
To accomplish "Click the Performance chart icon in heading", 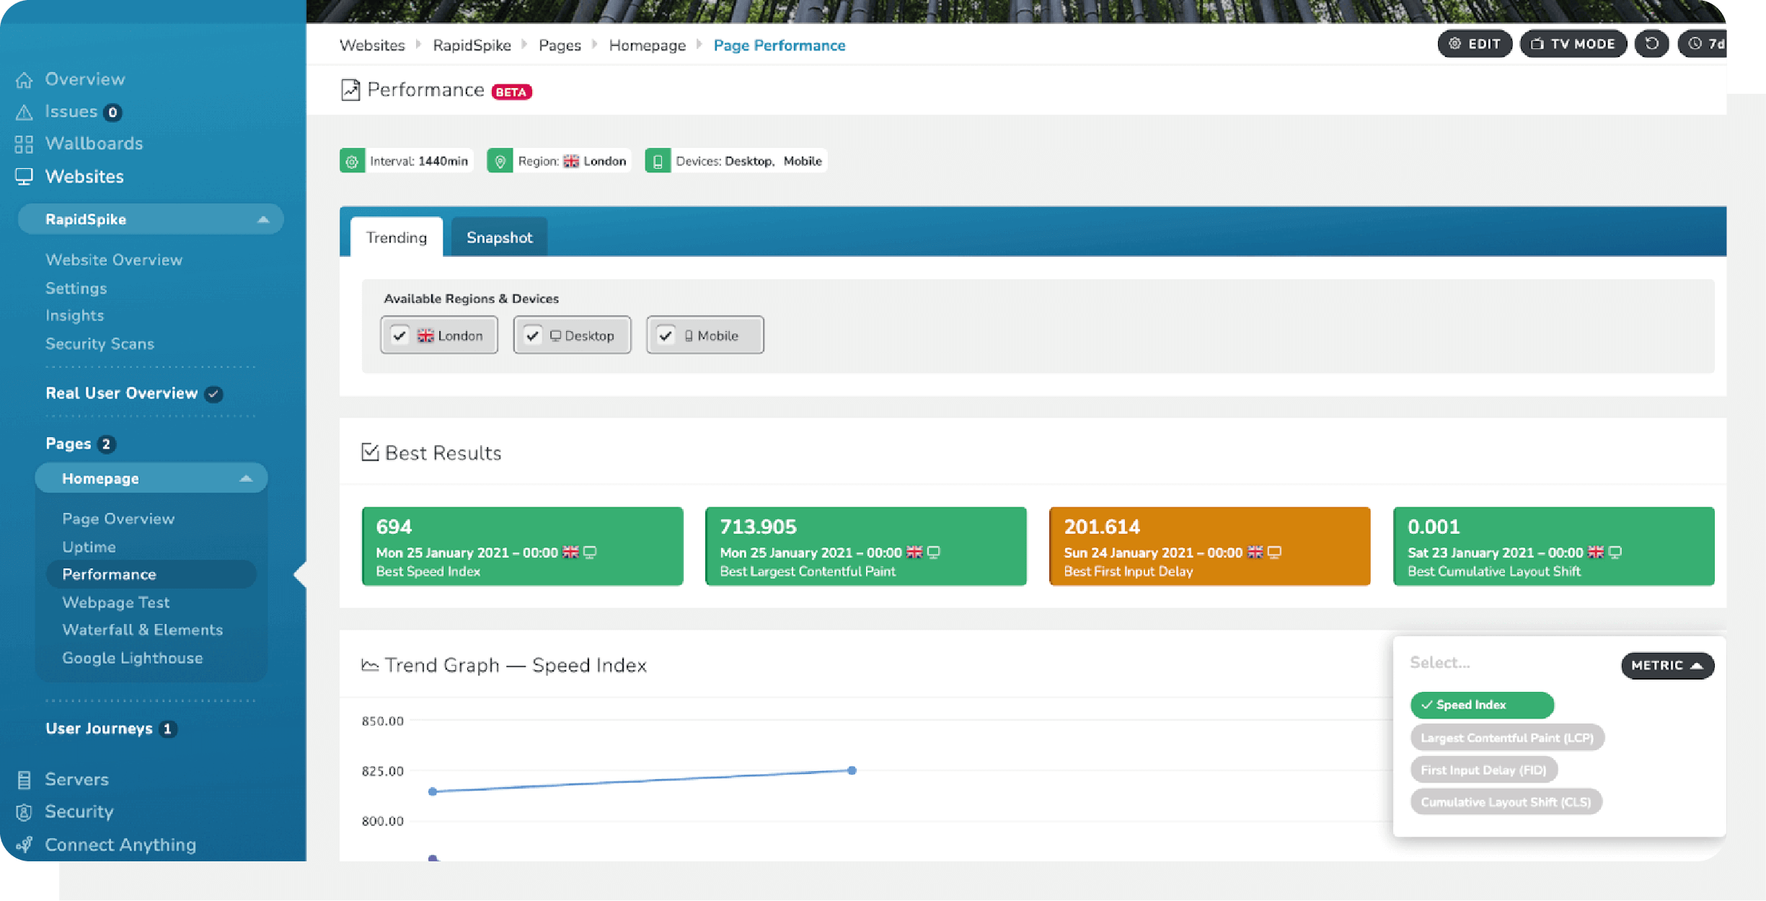I will (x=350, y=90).
